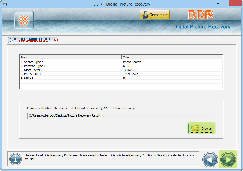The height and width of the screenshot is (171, 243).
Task: Select the '5. Drive :' row
Action: pyautogui.click(x=121, y=78)
